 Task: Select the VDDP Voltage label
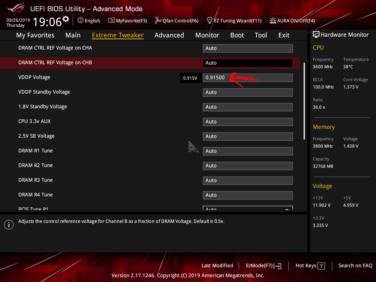click(34, 77)
